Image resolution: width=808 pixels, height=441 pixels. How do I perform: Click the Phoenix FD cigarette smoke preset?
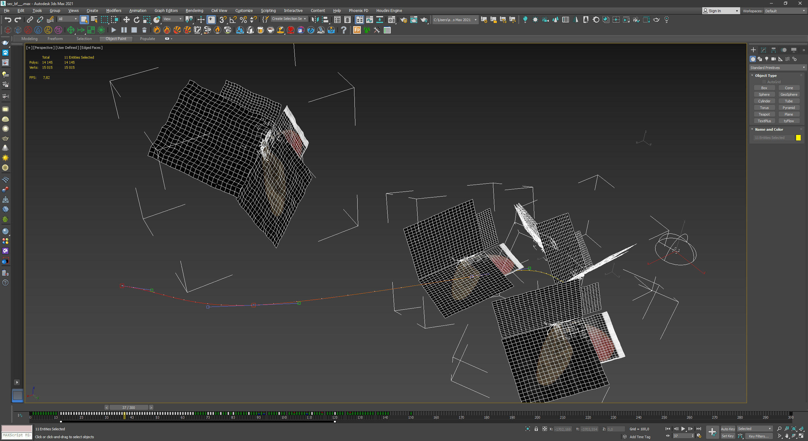pyautogui.click(x=207, y=30)
